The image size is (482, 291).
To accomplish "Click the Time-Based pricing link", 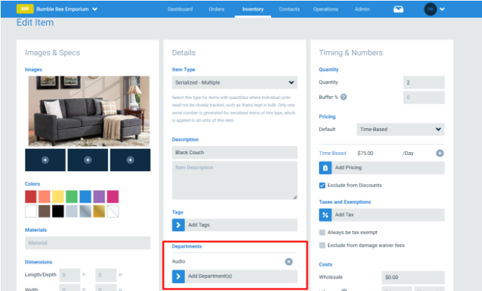I will click(x=332, y=153).
